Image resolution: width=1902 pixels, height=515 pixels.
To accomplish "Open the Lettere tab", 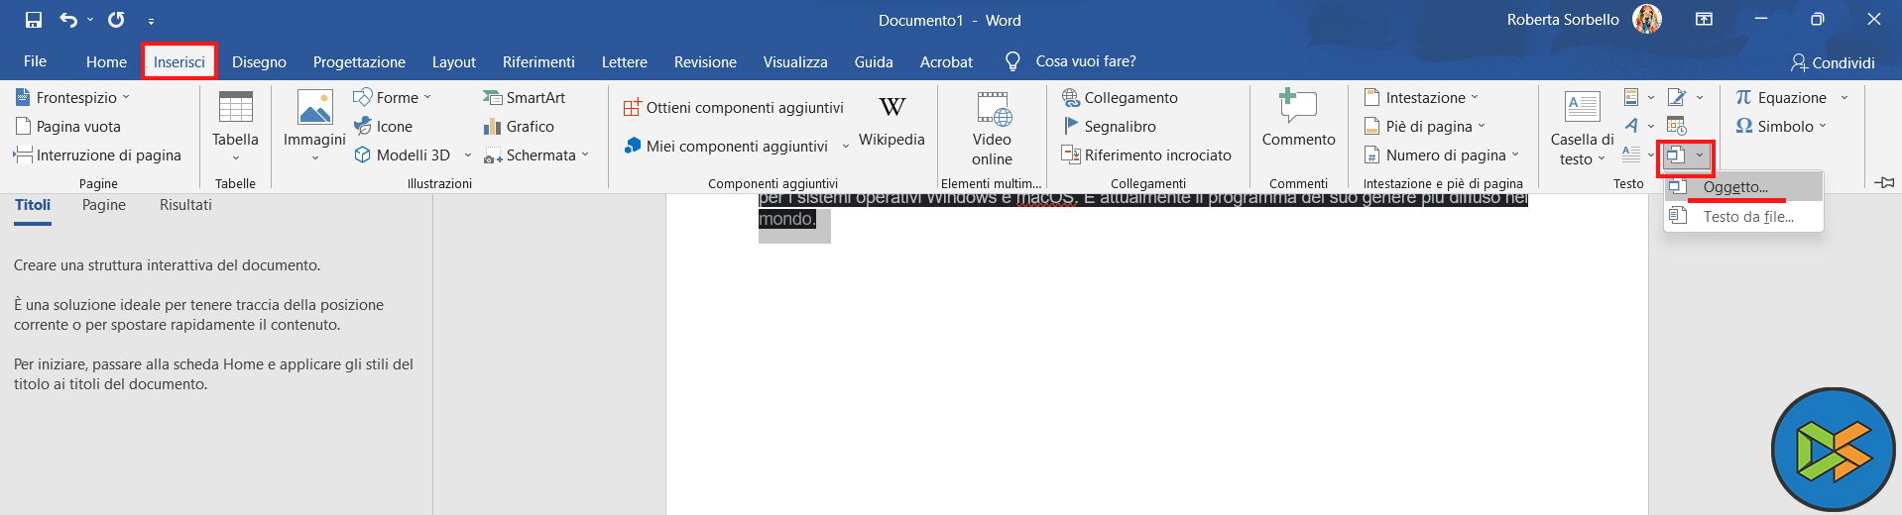I will point(625,61).
